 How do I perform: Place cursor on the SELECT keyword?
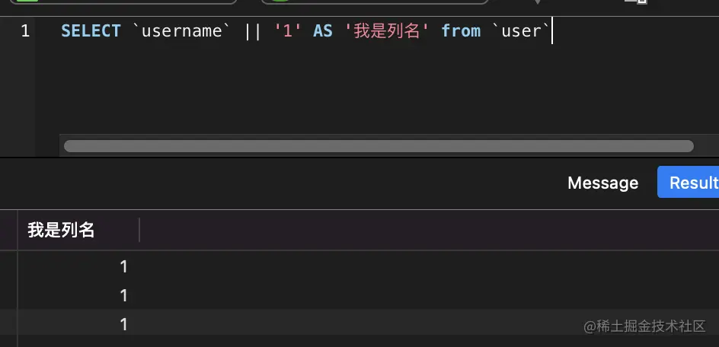coord(91,31)
